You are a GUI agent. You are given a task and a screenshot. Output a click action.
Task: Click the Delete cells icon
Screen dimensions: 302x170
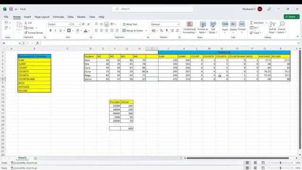pyautogui.click(x=233, y=24)
